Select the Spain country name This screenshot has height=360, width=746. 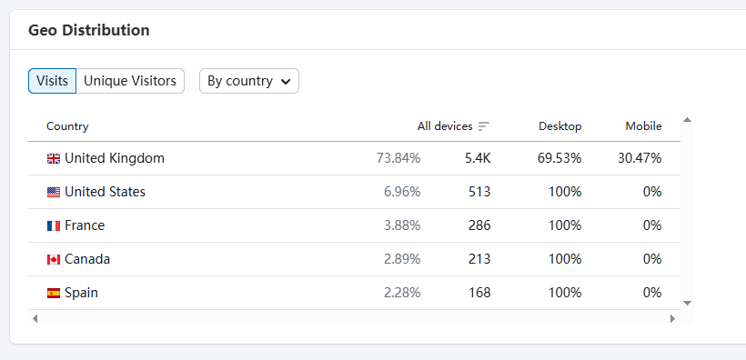(81, 293)
